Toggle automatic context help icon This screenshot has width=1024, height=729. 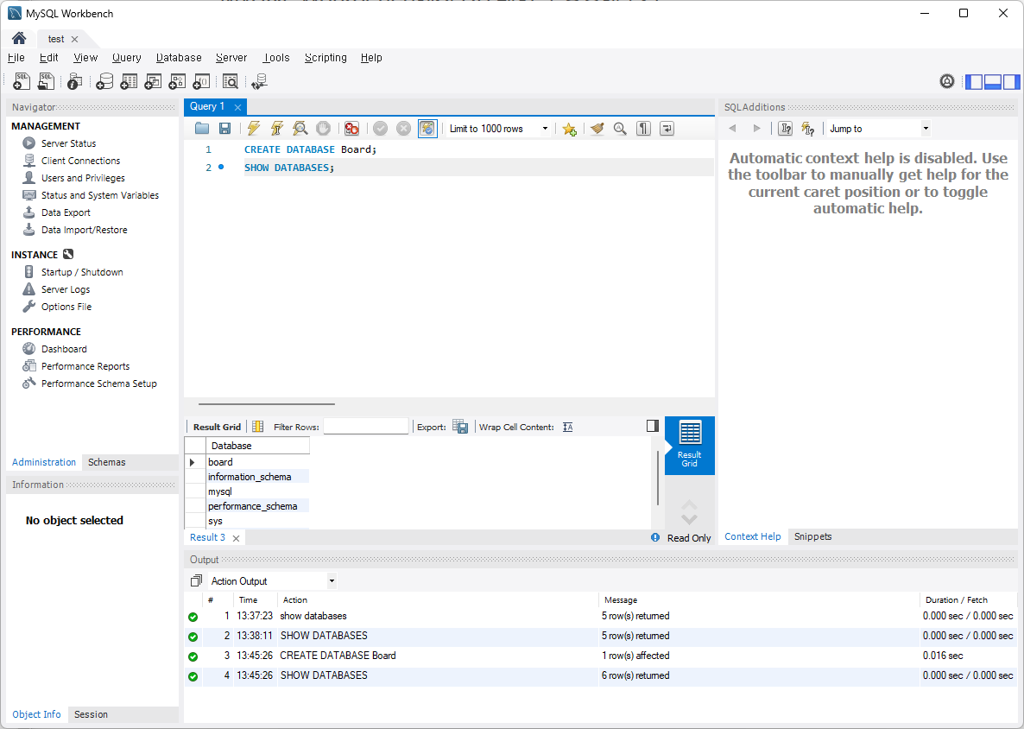(x=808, y=129)
